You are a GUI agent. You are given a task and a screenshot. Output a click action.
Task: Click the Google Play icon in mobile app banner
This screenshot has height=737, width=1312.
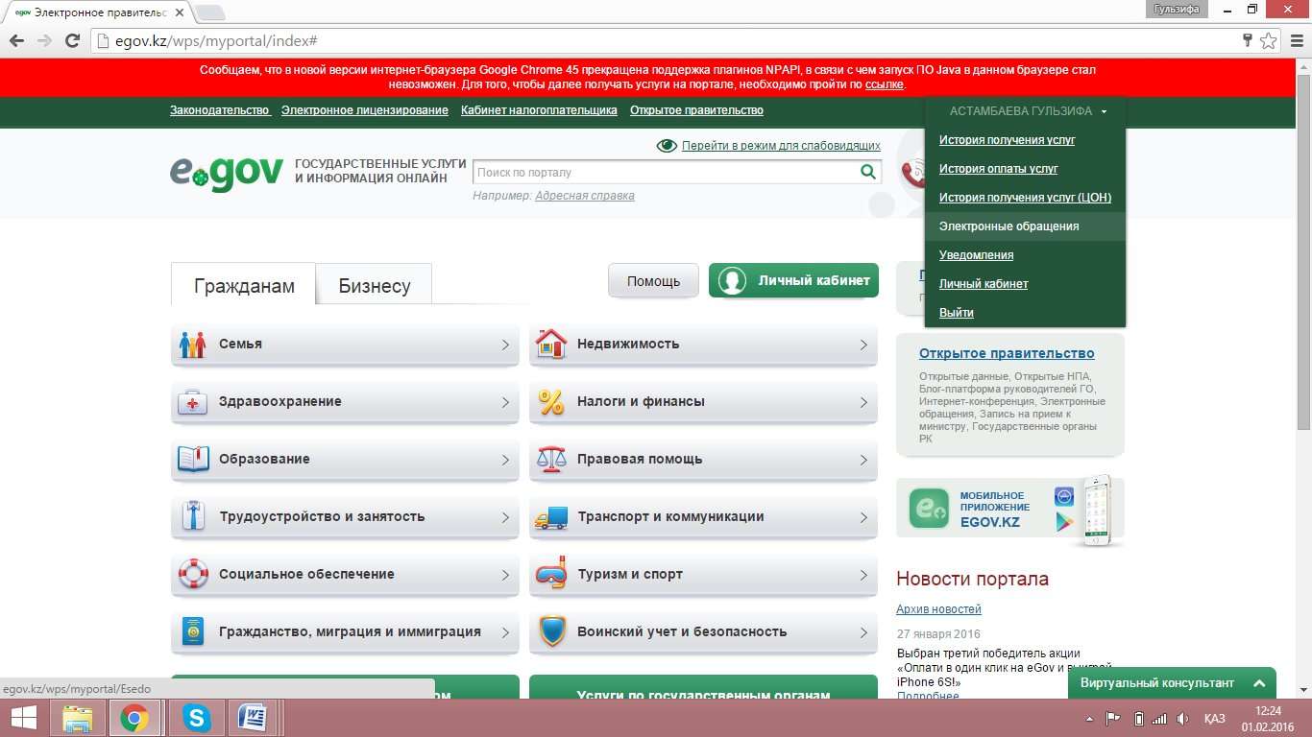pos(1064,522)
